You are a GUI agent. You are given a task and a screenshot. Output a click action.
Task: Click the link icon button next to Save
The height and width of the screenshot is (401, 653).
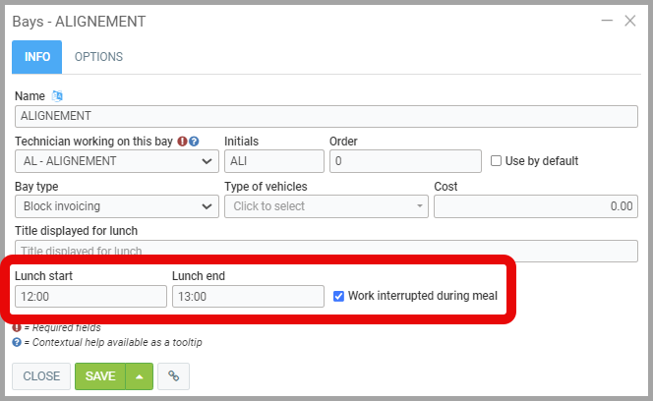pos(173,376)
